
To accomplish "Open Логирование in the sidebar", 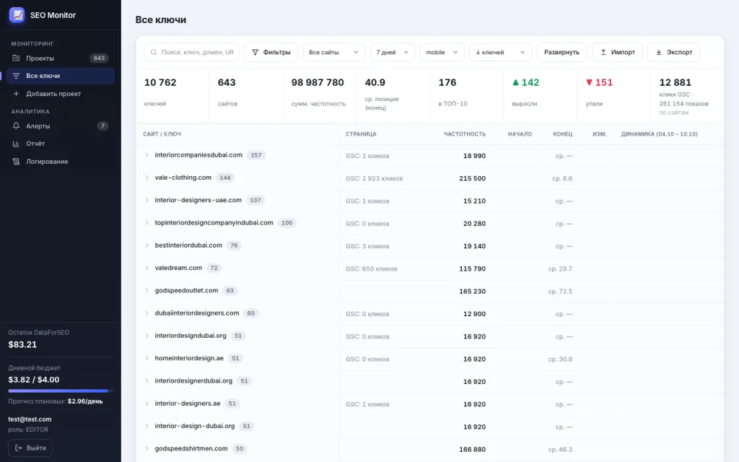I will (x=61, y=161).
